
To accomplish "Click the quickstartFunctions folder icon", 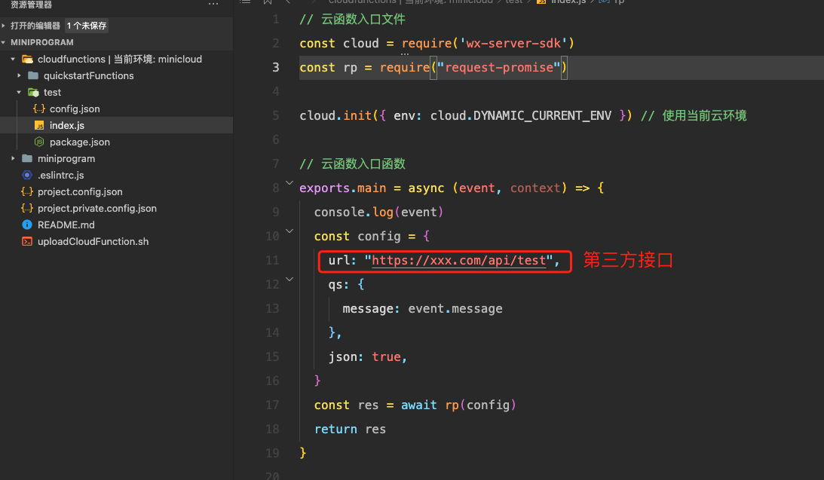I will tap(33, 75).
